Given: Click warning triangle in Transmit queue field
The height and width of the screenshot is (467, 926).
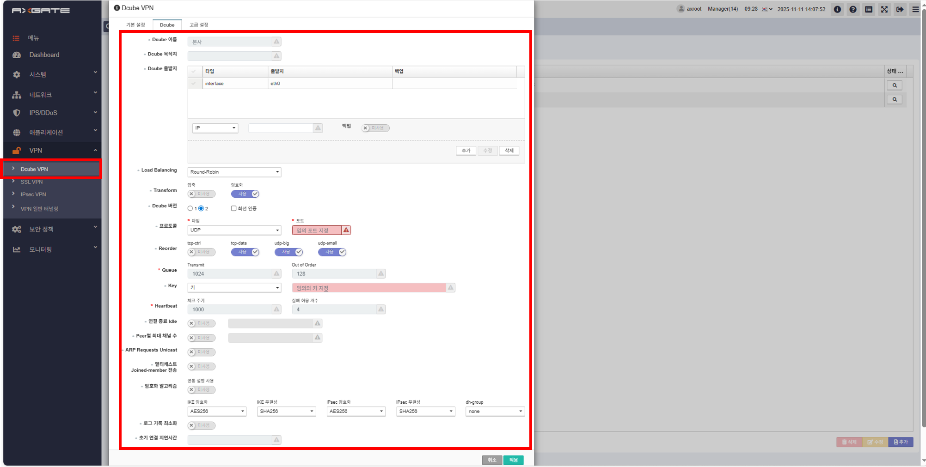Looking at the screenshot, I should [x=276, y=273].
